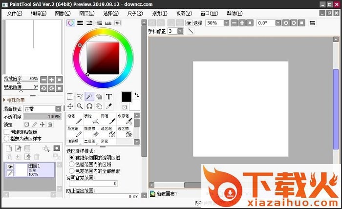Viewport: 342px width, 209px height.
Task: Hide 图层1 using its eye icon
Action: (x=9, y=167)
